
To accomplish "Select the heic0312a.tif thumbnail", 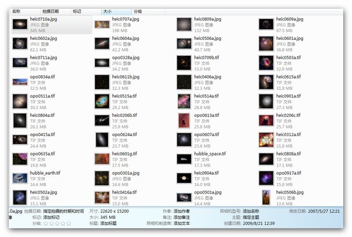I will pyautogui.click(x=266, y=140).
